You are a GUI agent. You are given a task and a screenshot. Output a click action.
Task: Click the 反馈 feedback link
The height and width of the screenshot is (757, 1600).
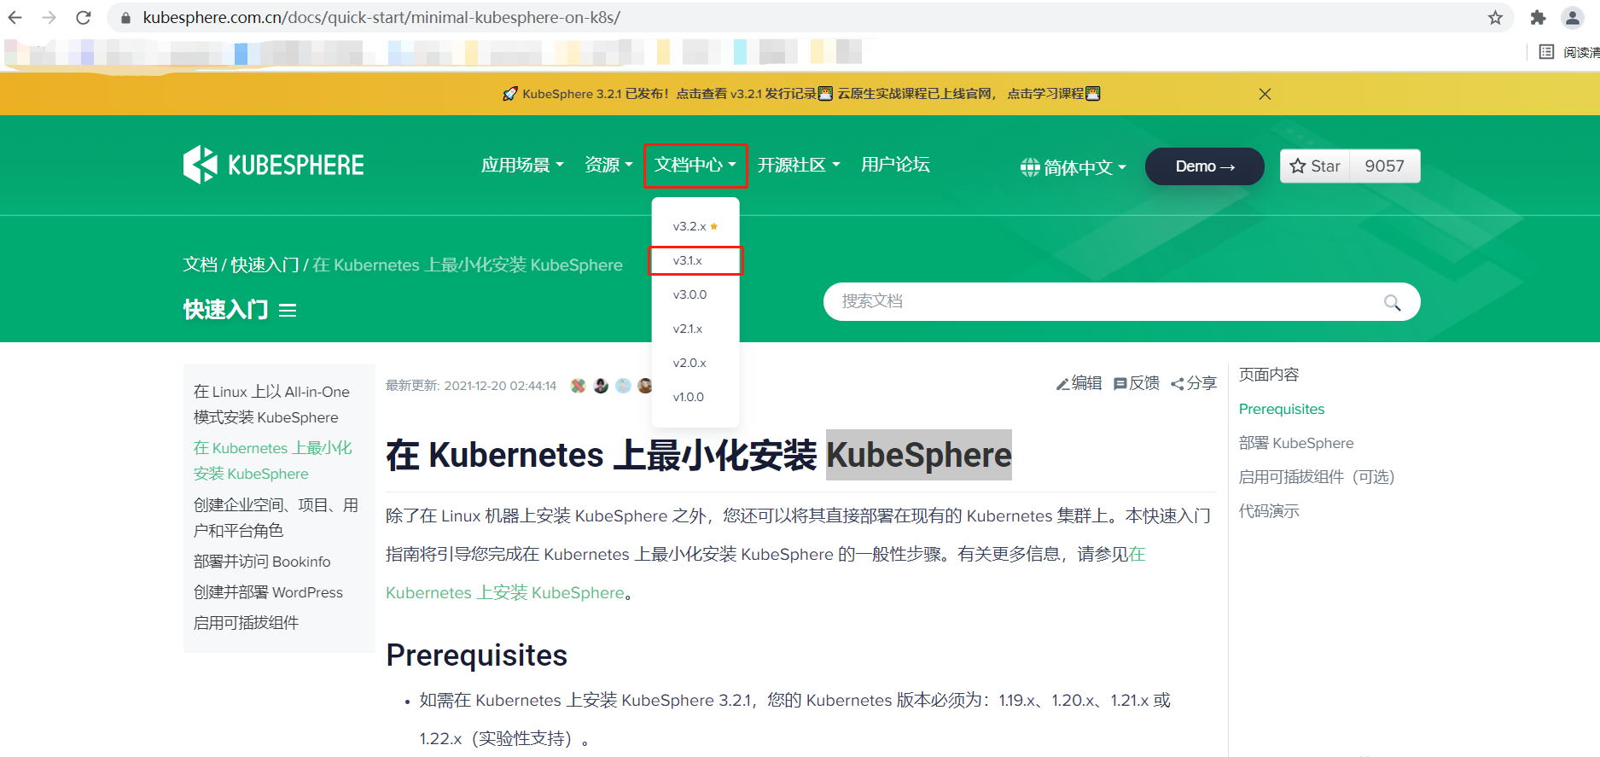(x=1137, y=383)
